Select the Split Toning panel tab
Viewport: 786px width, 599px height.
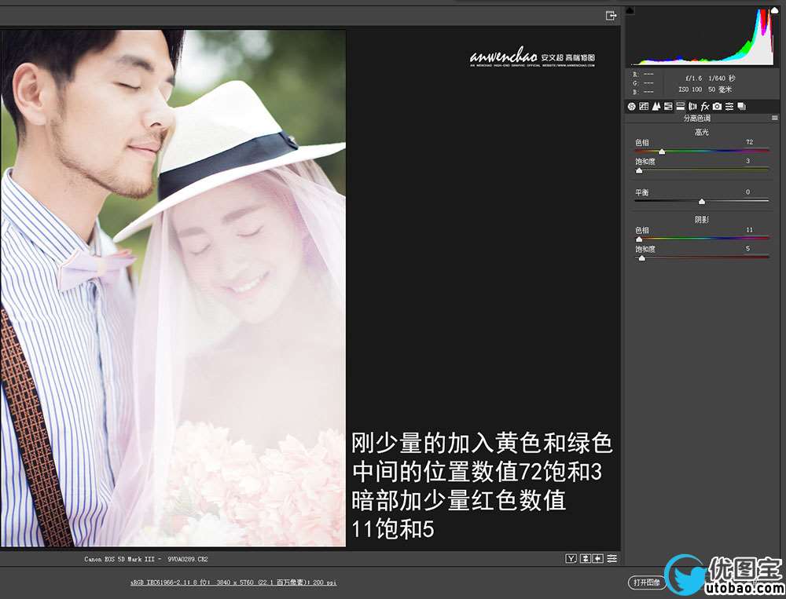point(680,106)
